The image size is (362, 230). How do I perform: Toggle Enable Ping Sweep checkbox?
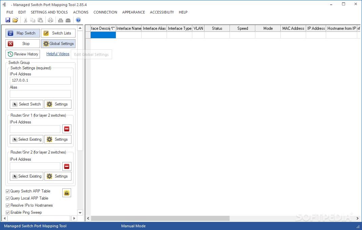(7, 212)
